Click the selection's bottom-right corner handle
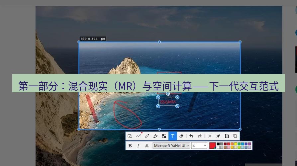297x166 pixels. pyautogui.click(x=240, y=129)
